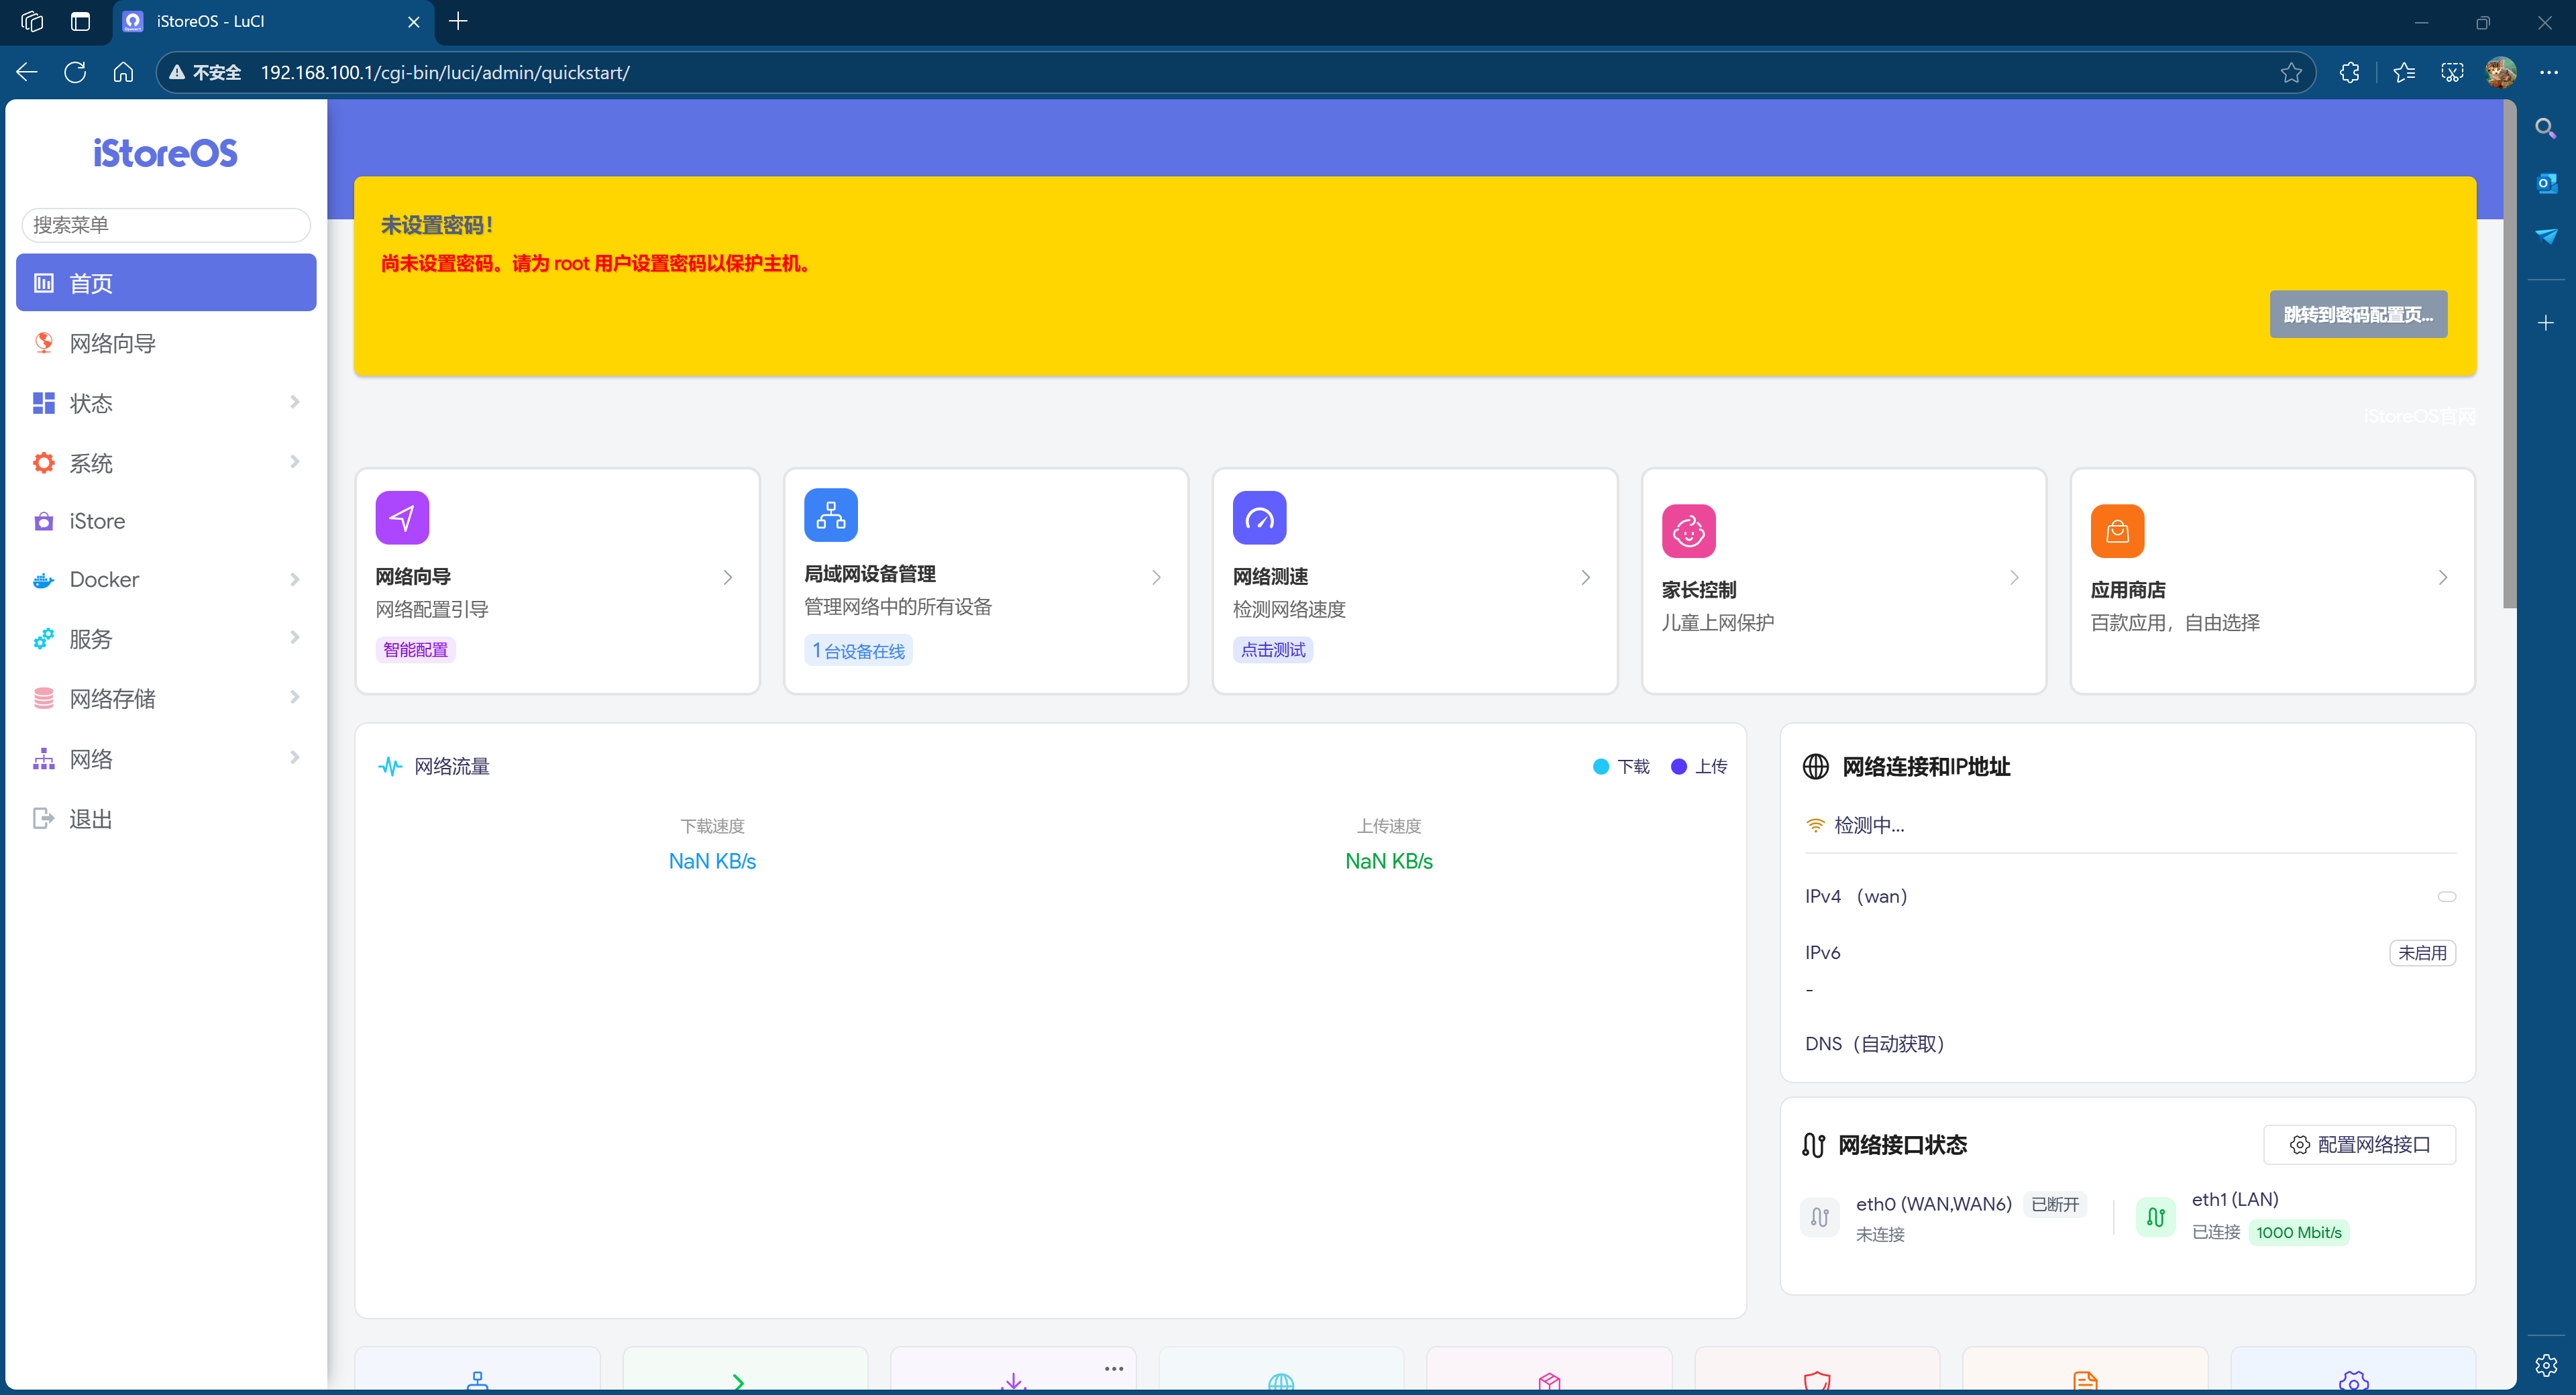
Task: Bookmark this page with the star icon
Action: pyautogui.click(x=2291, y=72)
